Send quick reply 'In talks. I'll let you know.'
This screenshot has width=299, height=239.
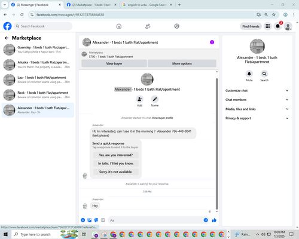click(116, 163)
